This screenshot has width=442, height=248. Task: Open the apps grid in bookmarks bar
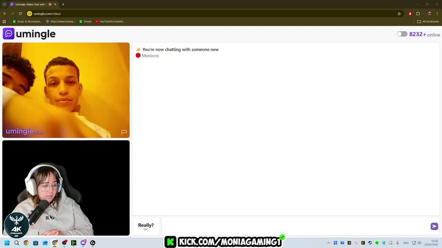point(4,21)
